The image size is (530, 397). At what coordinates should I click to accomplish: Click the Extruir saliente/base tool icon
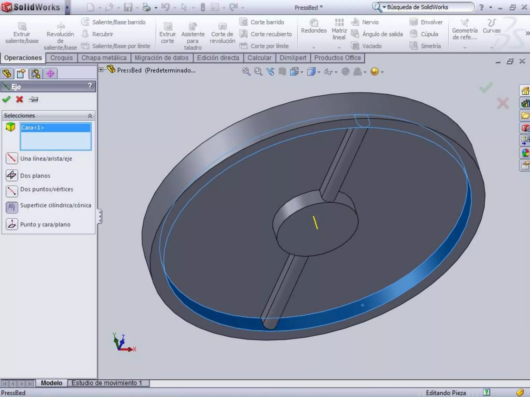(22, 26)
